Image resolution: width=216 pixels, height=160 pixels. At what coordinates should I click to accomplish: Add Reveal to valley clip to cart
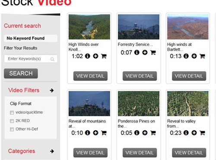click(x=202, y=133)
